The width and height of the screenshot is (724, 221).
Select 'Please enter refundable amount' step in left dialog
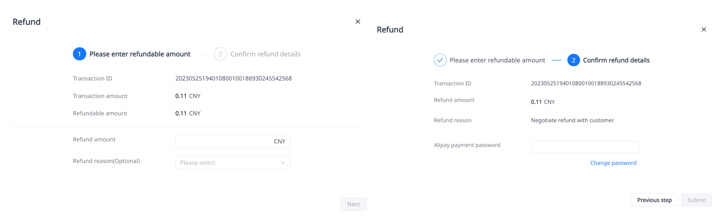(140, 54)
